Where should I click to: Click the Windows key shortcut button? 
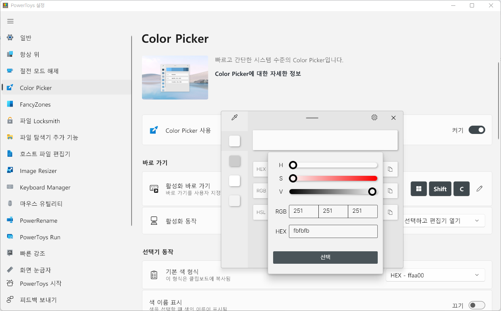tap(419, 189)
